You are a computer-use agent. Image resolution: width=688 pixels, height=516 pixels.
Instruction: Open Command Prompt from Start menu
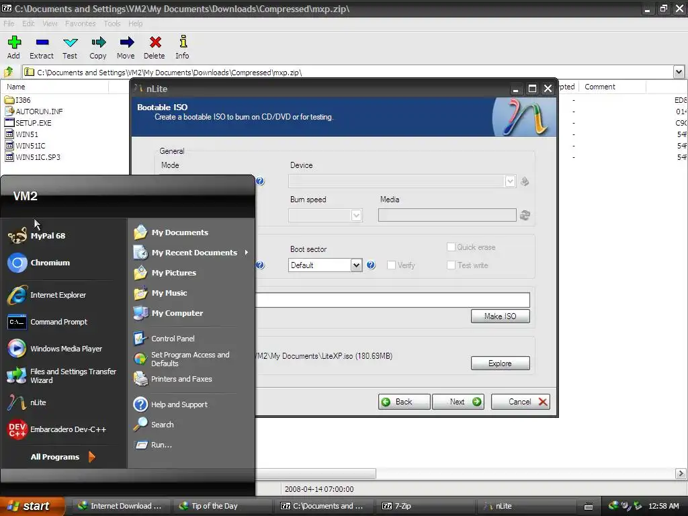pyautogui.click(x=48, y=322)
